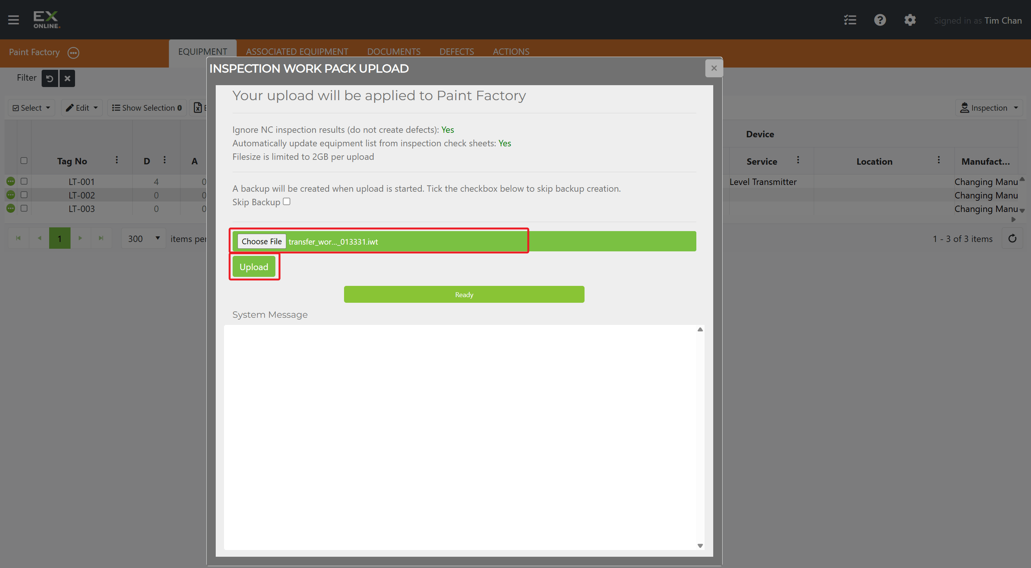The image size is (1031, 568).
Task: Open Tag No column options menu
Action: [x=116, y=160]
